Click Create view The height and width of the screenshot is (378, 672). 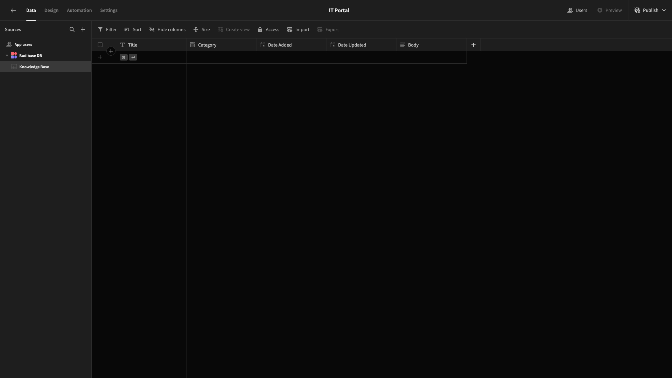pos(233,30)
